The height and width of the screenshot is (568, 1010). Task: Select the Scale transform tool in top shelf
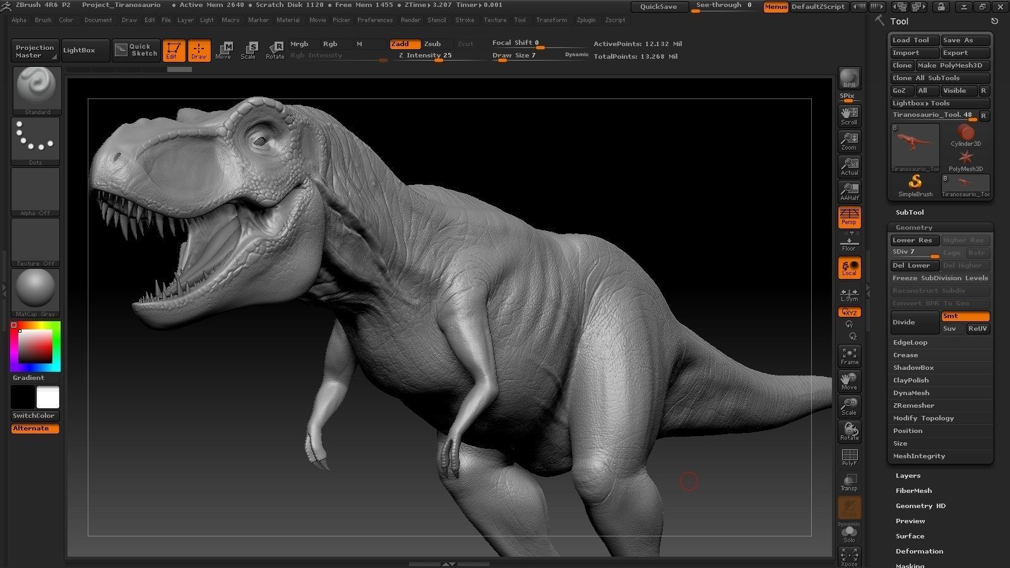click(x=249, y=50)
